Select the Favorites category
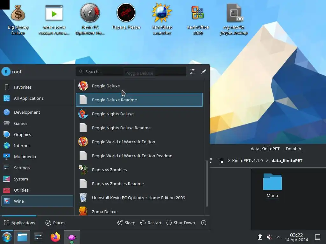 coord(38,87)
